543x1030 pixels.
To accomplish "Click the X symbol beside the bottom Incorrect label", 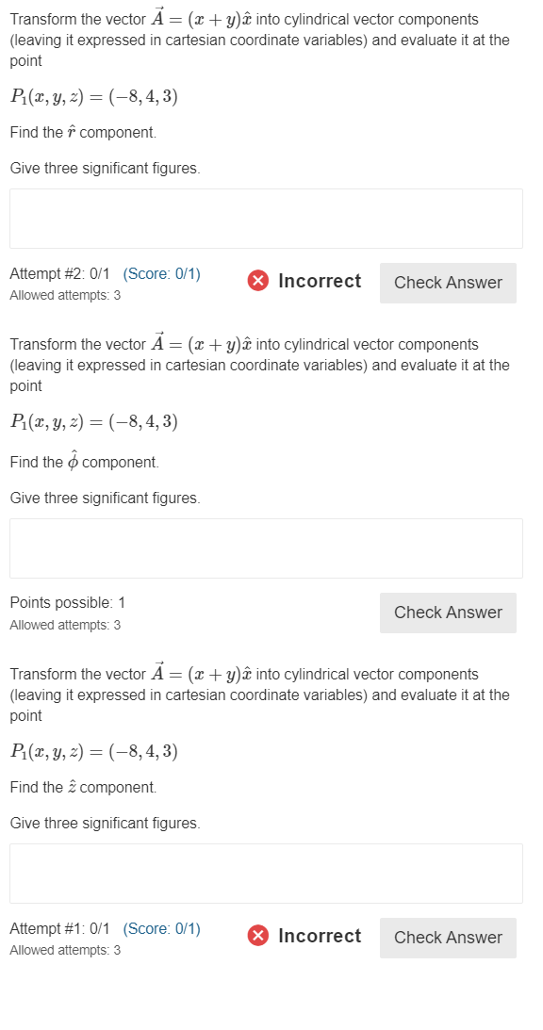I will [258, 936].
